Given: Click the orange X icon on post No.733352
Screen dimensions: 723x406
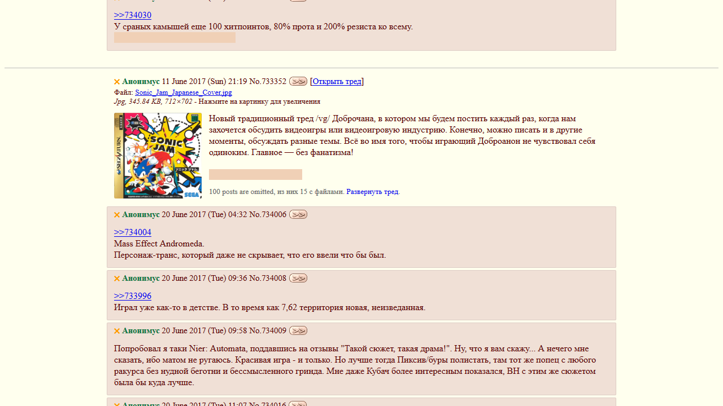Looking at the screenshot, I should click(x=117, y=82).
